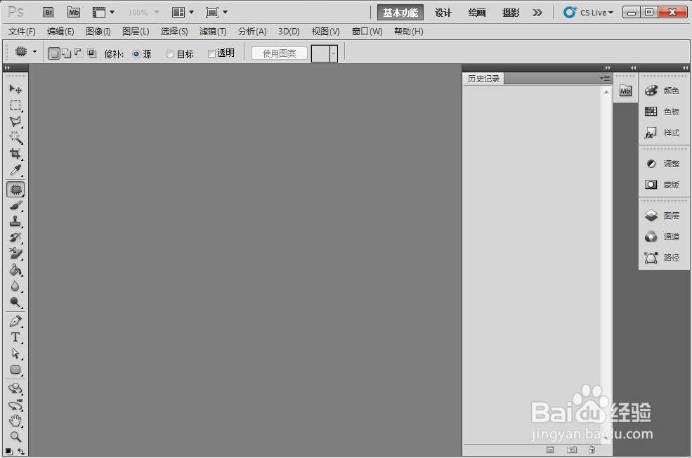This screenshot has width=692, height=458.
Task: Select the Pen tool
Action: coord(15,321)
